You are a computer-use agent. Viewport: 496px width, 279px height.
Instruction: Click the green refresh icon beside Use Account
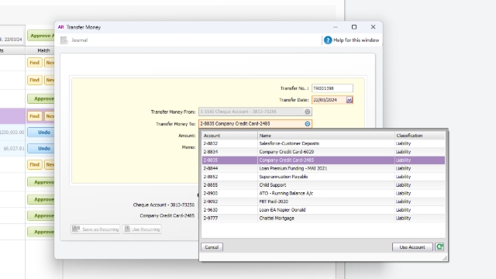pos(439,247)
